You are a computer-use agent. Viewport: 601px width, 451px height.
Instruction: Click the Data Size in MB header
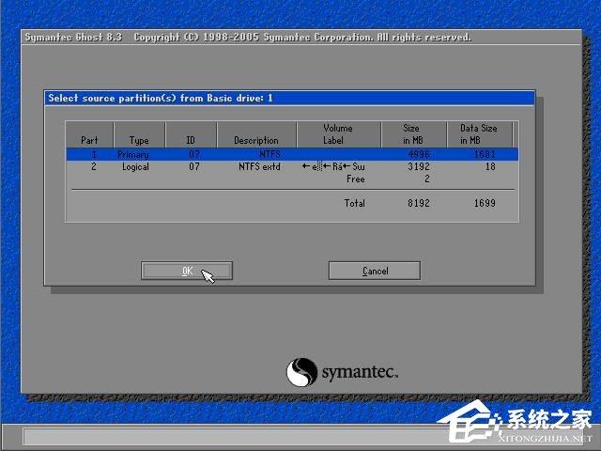479,134
